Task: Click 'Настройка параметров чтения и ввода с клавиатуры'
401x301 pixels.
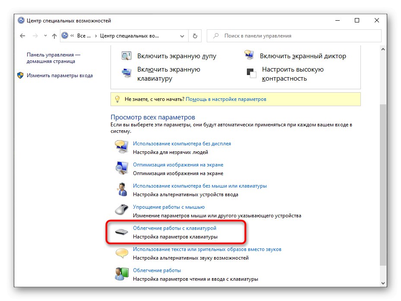Action: tap(196, 279)
